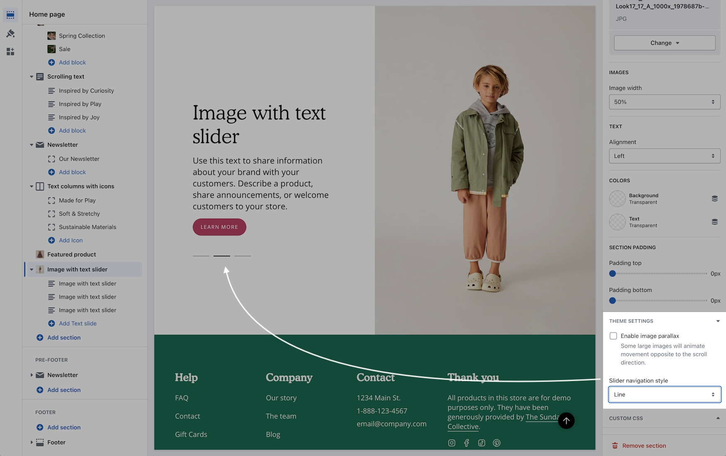This screenshot has height=456, width=726.
Task: Expand the pre-footer Newsletter section
Action: click(x=32, y=375)
